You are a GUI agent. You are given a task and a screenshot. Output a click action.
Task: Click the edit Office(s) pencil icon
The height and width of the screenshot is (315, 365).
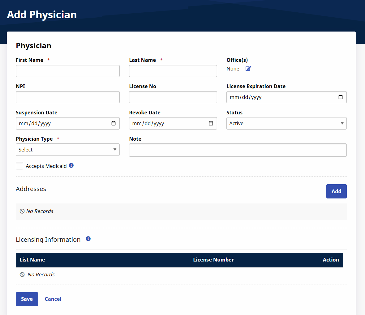point(248,69)
